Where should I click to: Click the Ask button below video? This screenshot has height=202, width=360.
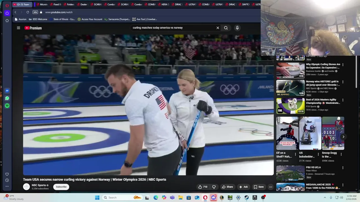(x=243, y=187)
